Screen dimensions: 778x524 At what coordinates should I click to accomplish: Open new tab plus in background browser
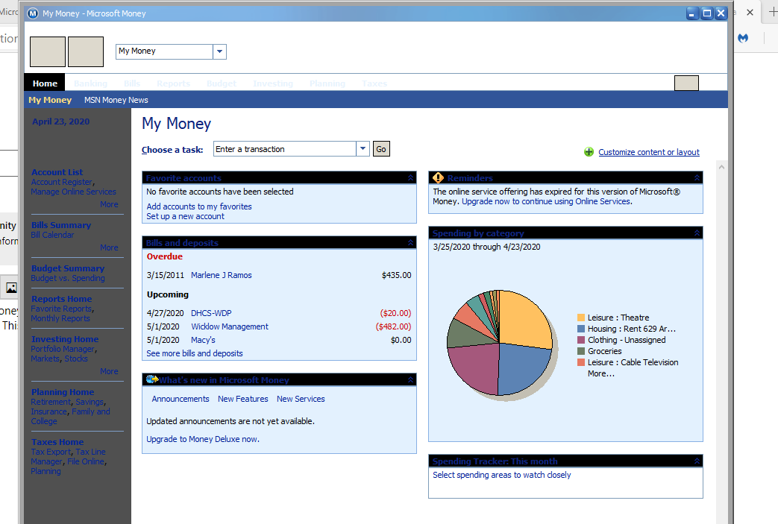(x=772, y=13)
